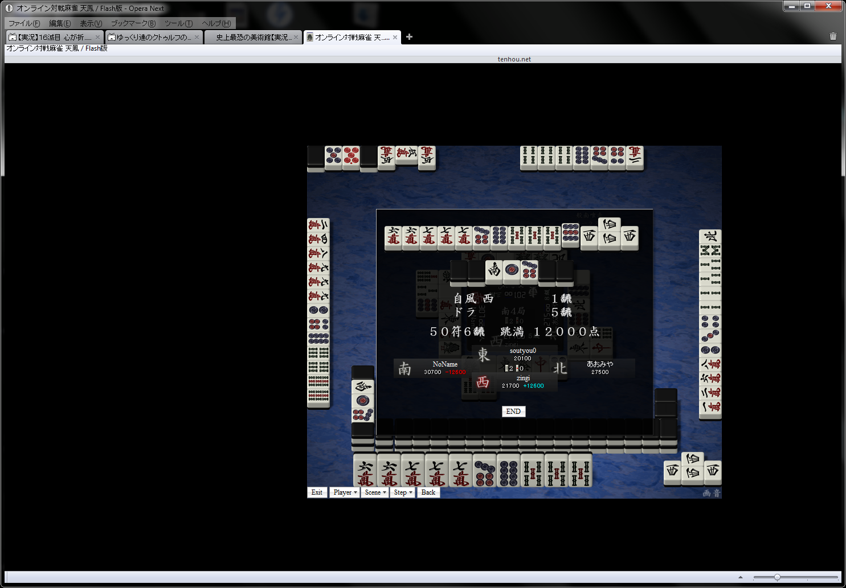
Task: Click the first 六萬 tile in bottom hand
Action: [x=365, y=471]
